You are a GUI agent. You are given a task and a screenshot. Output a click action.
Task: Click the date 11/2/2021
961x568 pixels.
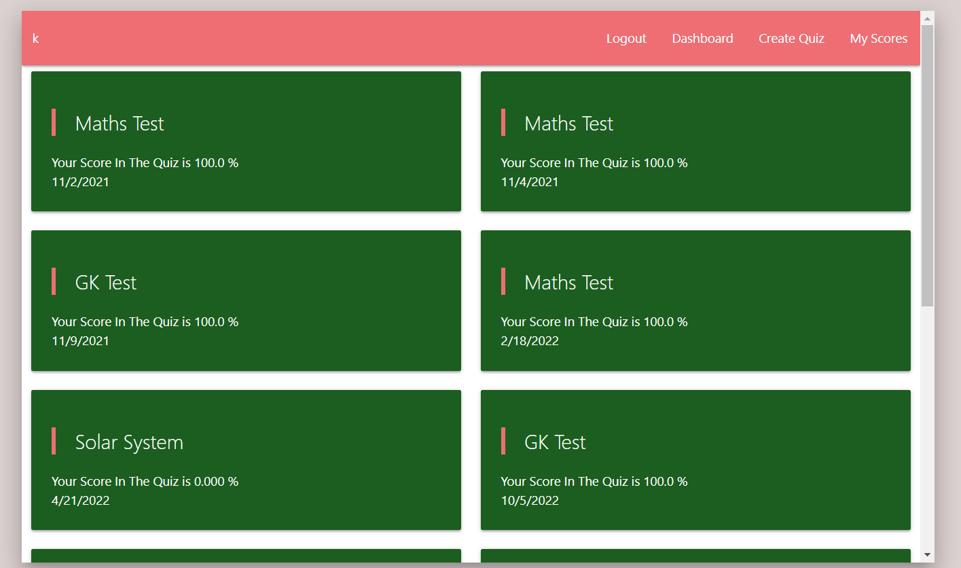(80, 182)
